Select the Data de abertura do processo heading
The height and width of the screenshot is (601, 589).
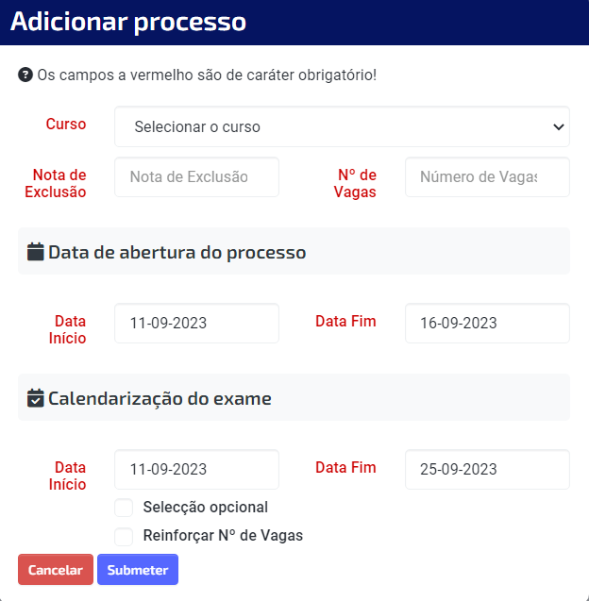[x=177, y=252]
